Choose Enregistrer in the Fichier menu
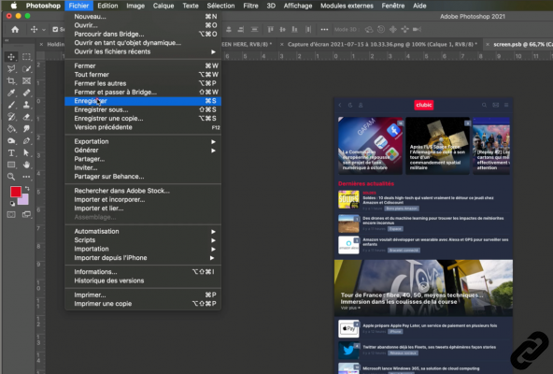 click(143, 101)
